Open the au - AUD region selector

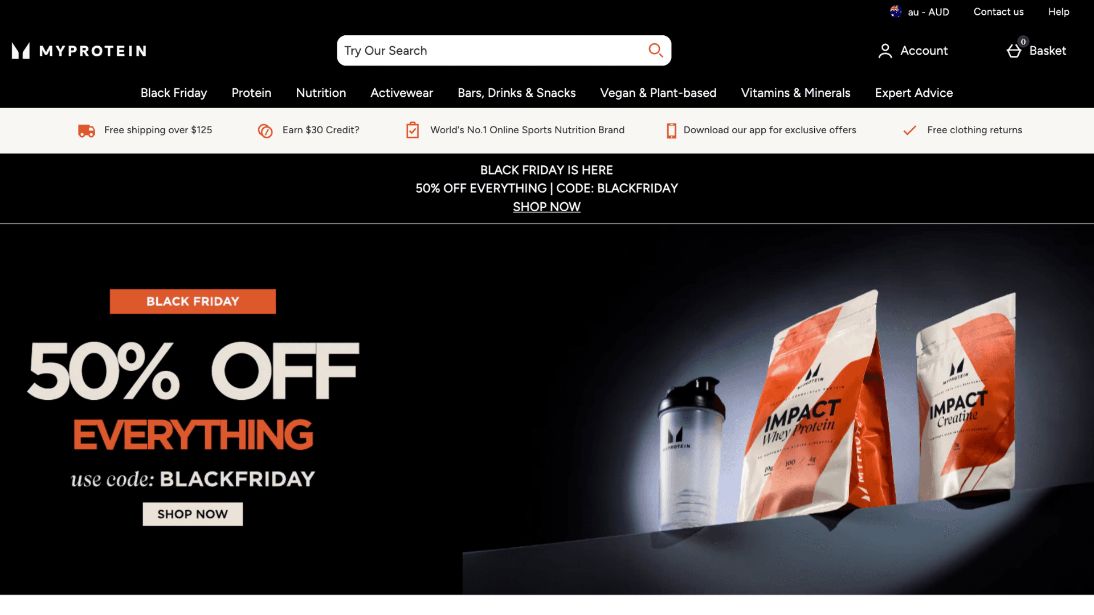pos(920,11)
